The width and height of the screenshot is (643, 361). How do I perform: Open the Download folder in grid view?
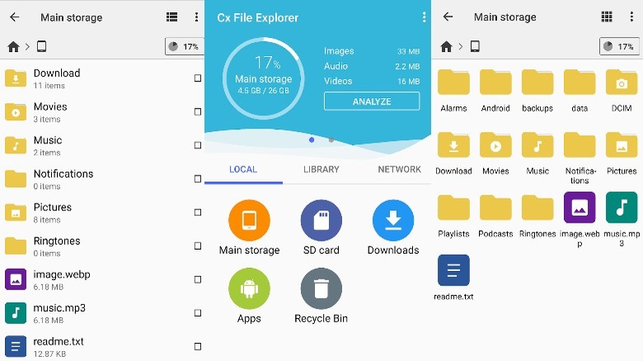(453, 153)
